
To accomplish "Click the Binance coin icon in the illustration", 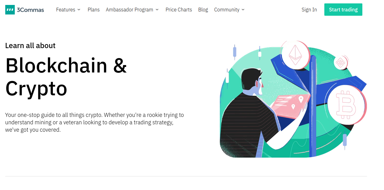I will [341, 63].
